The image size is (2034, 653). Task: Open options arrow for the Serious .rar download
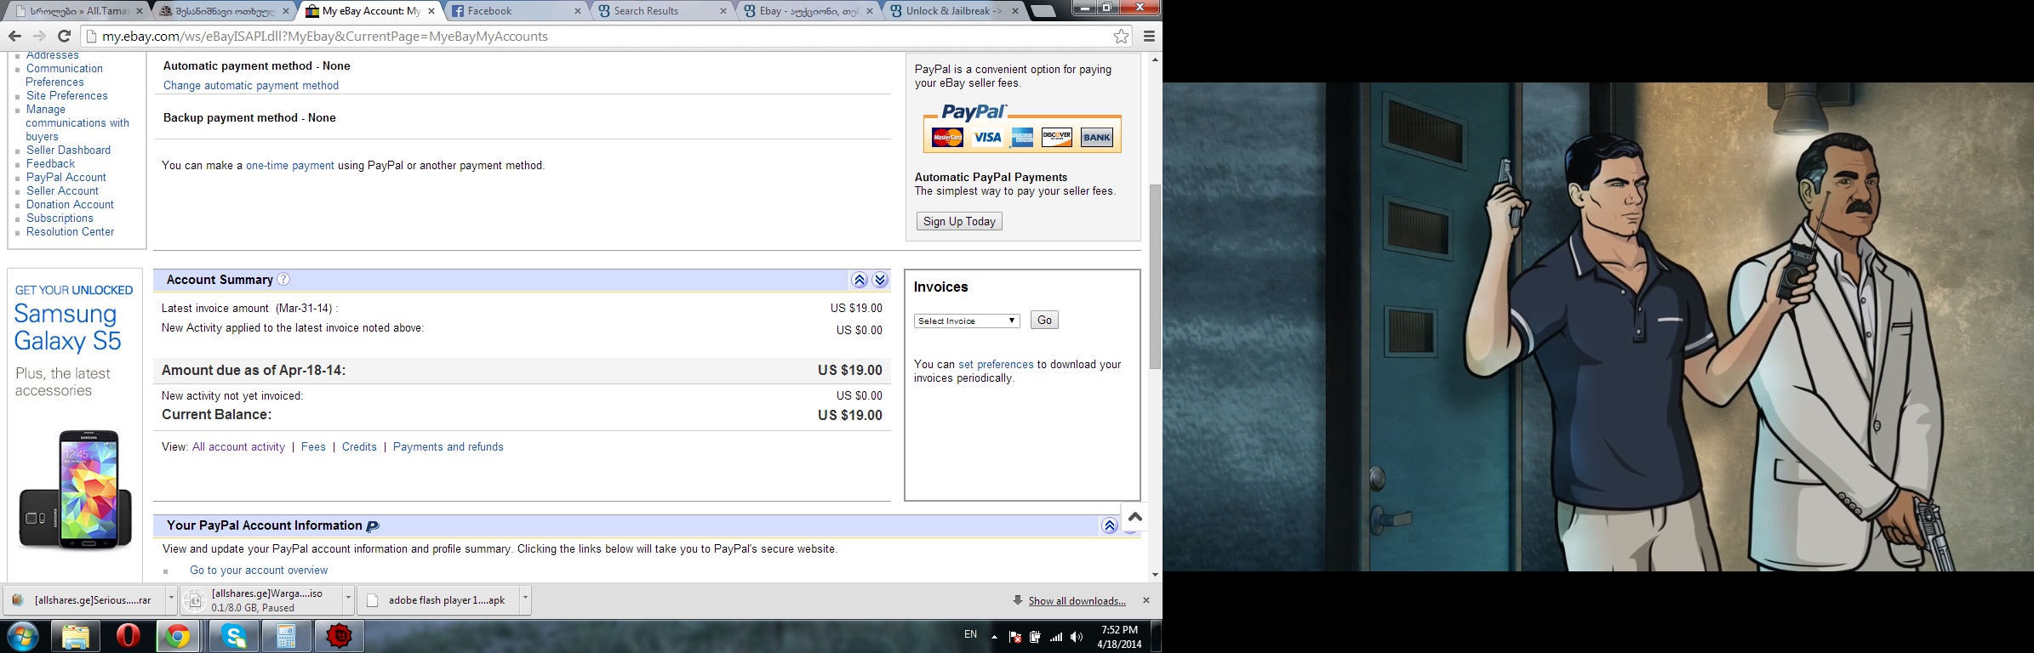[x=171, y=599]
